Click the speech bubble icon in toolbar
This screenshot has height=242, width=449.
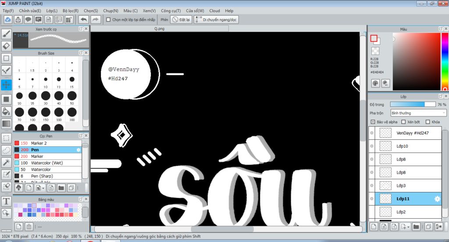(x=28, y=19)
